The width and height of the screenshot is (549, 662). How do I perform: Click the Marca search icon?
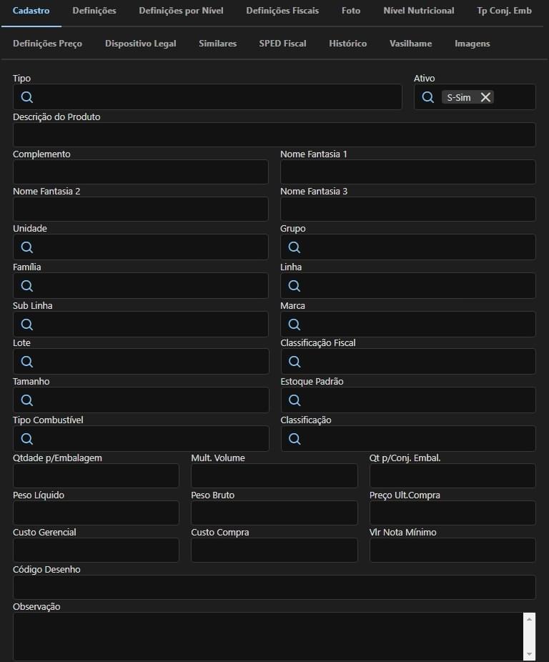295,325
